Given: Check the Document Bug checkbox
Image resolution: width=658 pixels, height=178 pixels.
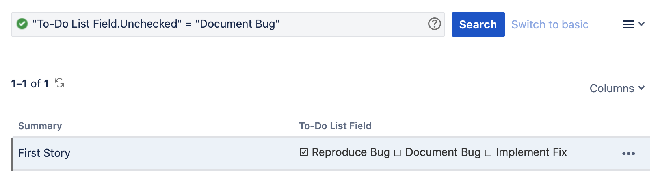Looking at the screenshot, I should [398, 153].
